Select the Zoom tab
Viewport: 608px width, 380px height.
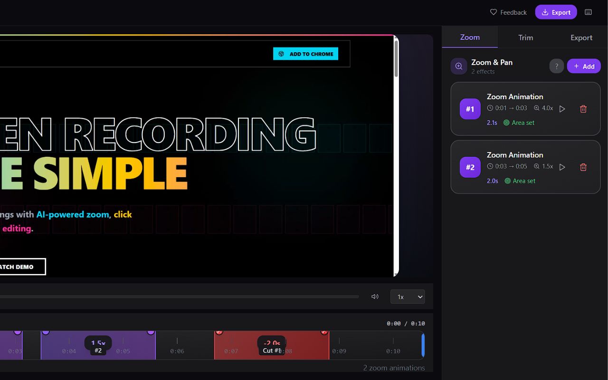point(469,37)
